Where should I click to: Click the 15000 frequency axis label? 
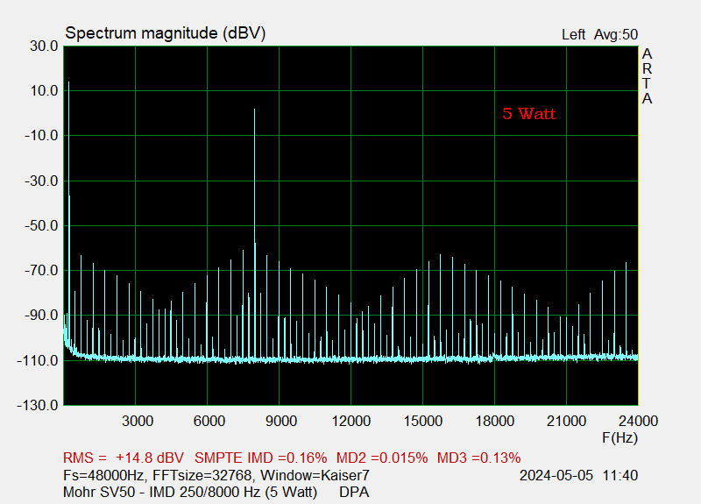coord(423,421)
